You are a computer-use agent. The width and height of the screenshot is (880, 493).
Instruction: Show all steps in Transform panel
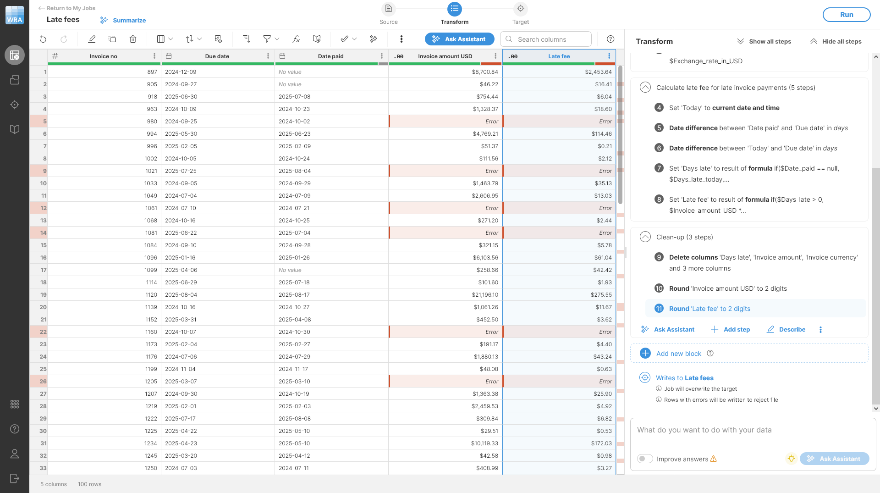[764, 41]
